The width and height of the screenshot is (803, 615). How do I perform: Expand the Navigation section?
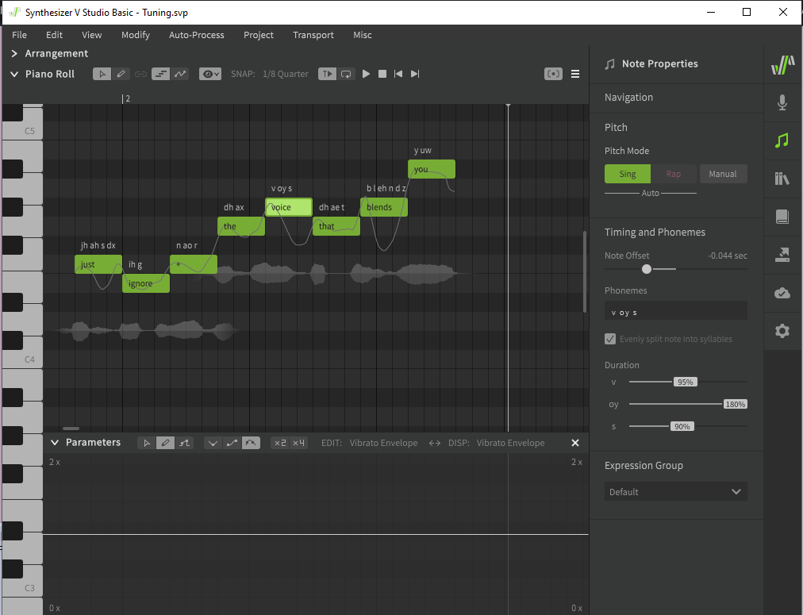coord(629,98)
